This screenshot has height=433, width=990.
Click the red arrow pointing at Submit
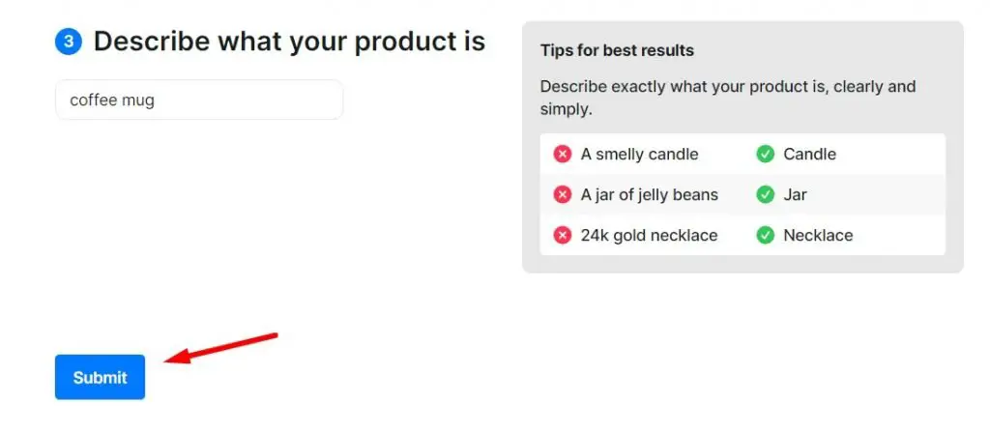click(221, 348)
